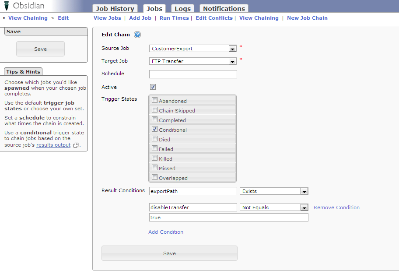Check the Failed trigger state
This screenshot has width=399, height=274.
(155, 148)
